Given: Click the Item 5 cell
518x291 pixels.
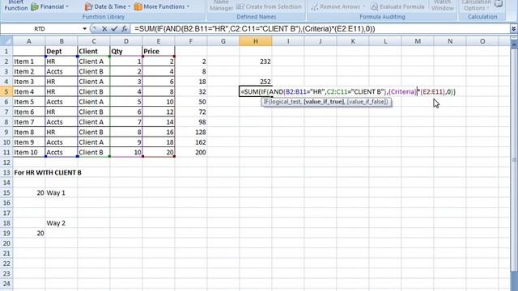Looking at the screenshot, I should click(x=29, y=102).
